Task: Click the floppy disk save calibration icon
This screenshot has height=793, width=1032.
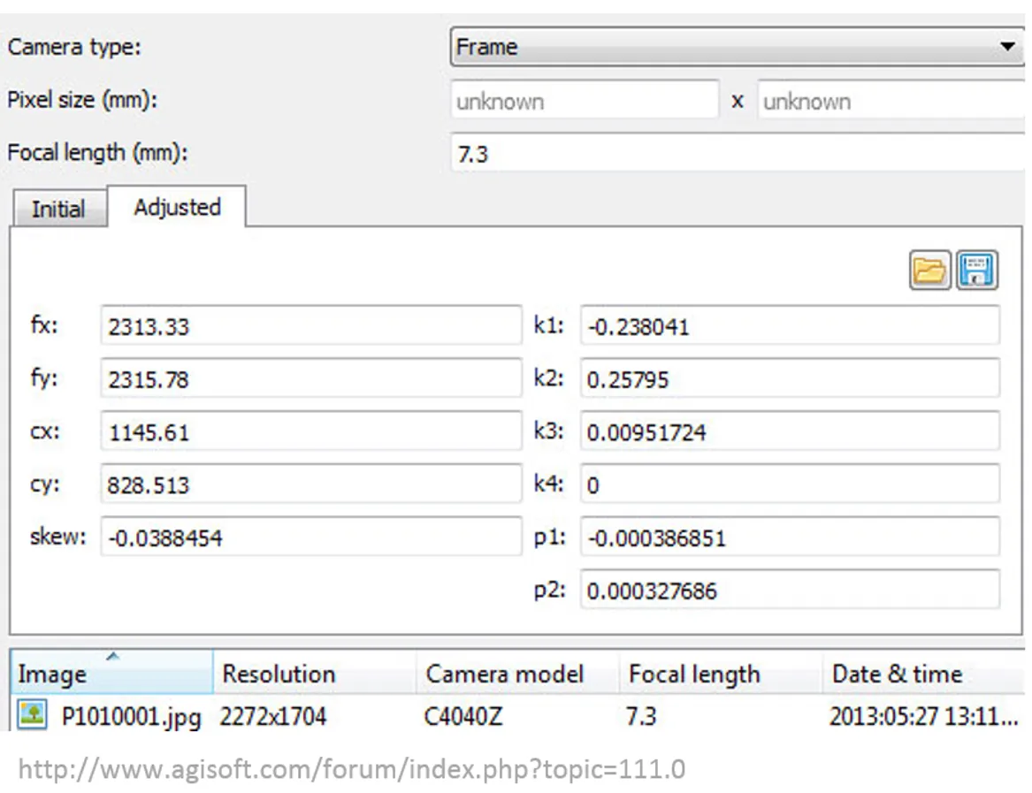Action: coord(977,271)
